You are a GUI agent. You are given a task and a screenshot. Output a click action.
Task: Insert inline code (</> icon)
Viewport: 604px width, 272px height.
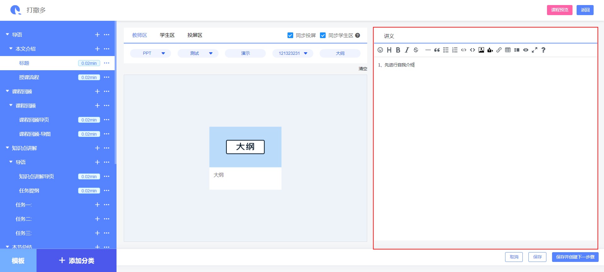(x=464, y=50)
